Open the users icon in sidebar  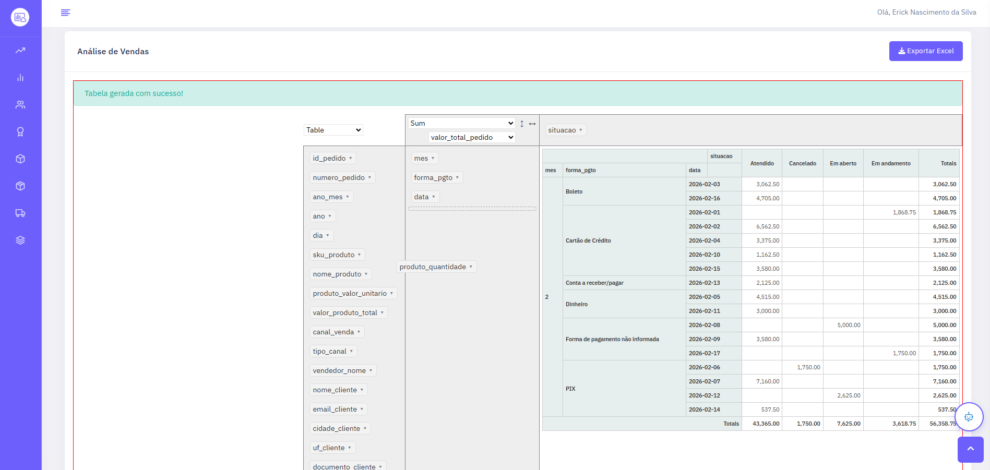(20, 105)
